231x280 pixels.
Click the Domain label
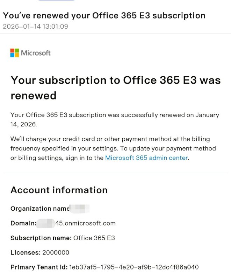click(23, 223)
